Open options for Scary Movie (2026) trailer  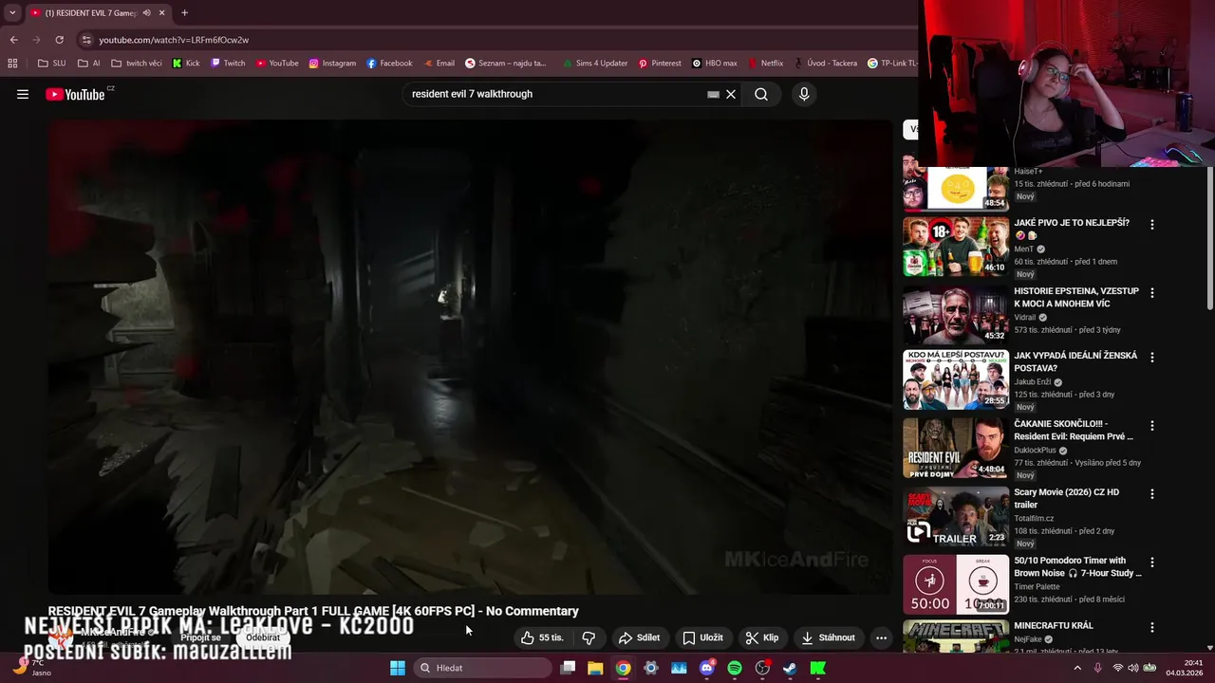pos(1152,494)
